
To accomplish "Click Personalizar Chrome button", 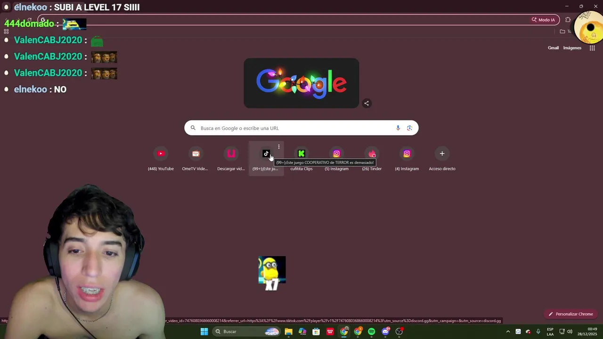I will [570, 314].
